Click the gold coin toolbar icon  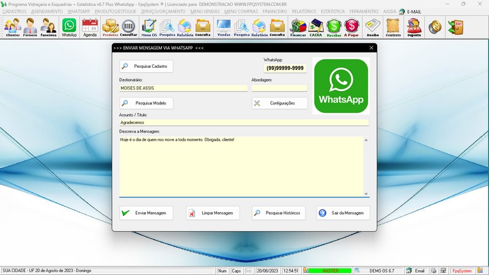pos(435,27)
